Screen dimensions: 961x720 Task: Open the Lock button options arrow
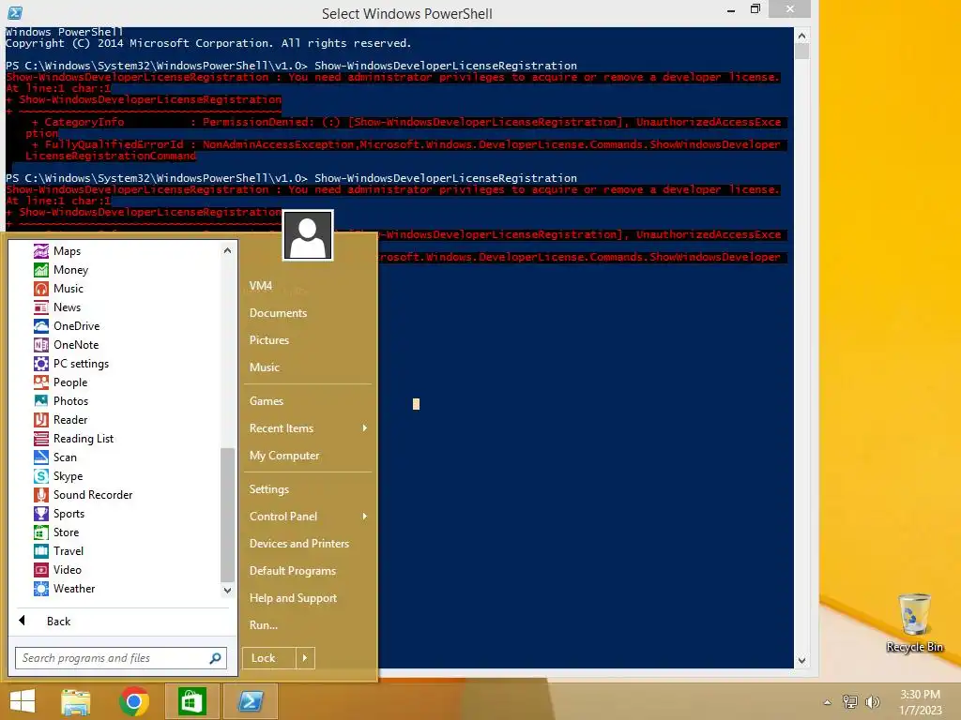click(x=305, y=658)
